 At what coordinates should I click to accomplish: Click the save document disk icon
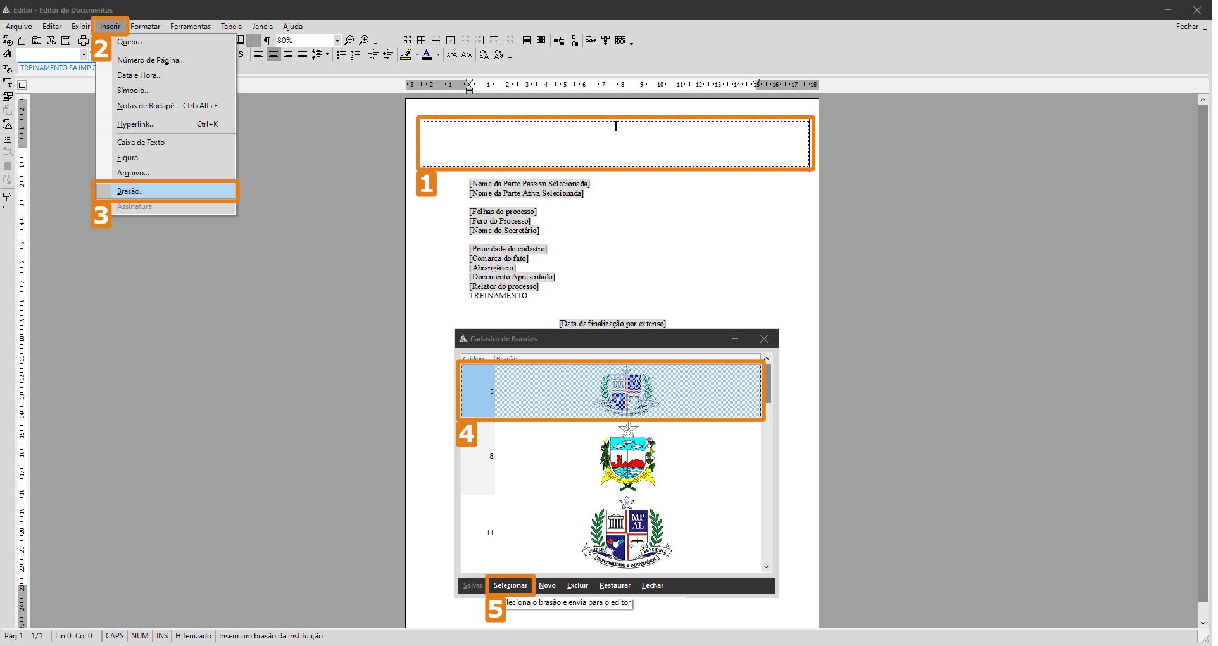[66, 41]
